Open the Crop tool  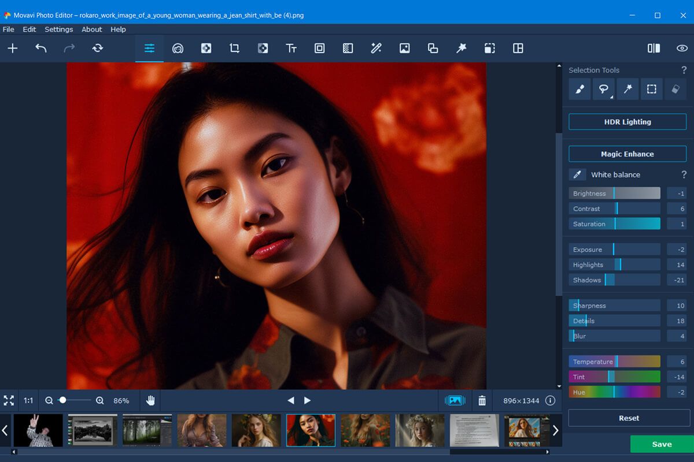(234, 49)
